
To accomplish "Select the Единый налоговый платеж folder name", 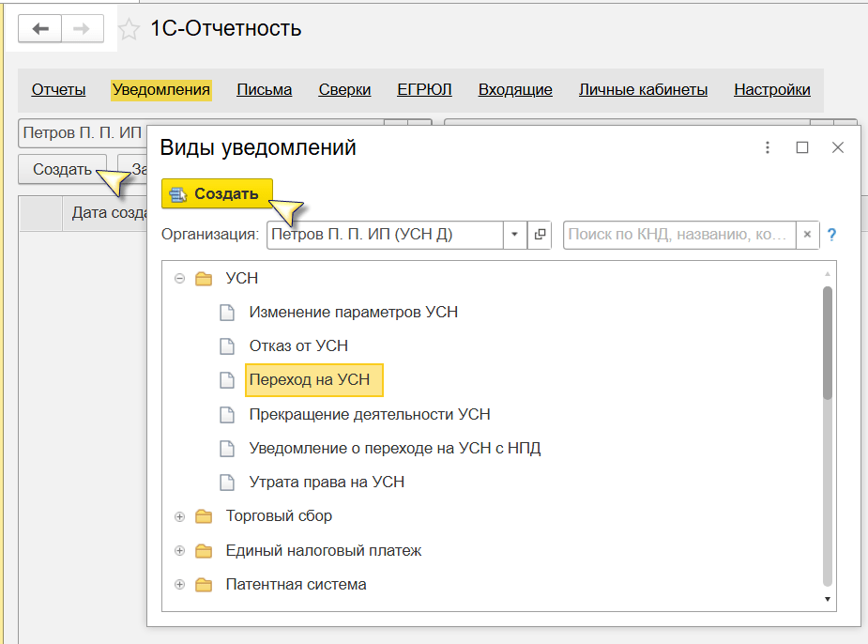I will tap(324, 551).
